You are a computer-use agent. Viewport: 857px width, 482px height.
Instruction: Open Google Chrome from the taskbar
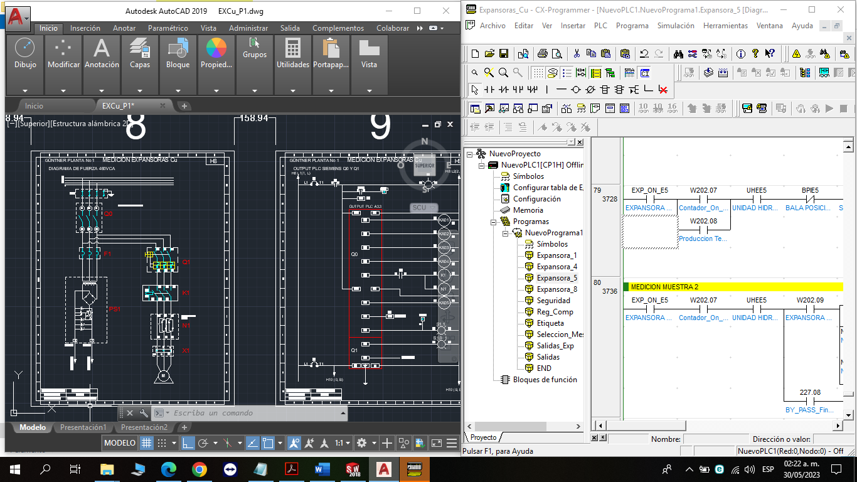199,469
